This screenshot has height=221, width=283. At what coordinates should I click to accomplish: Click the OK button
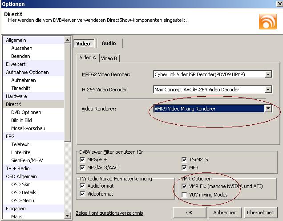(189, 213)
